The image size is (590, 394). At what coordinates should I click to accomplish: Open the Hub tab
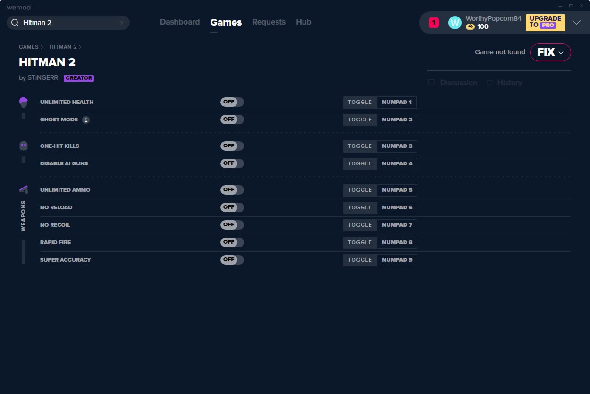point(303,22)
